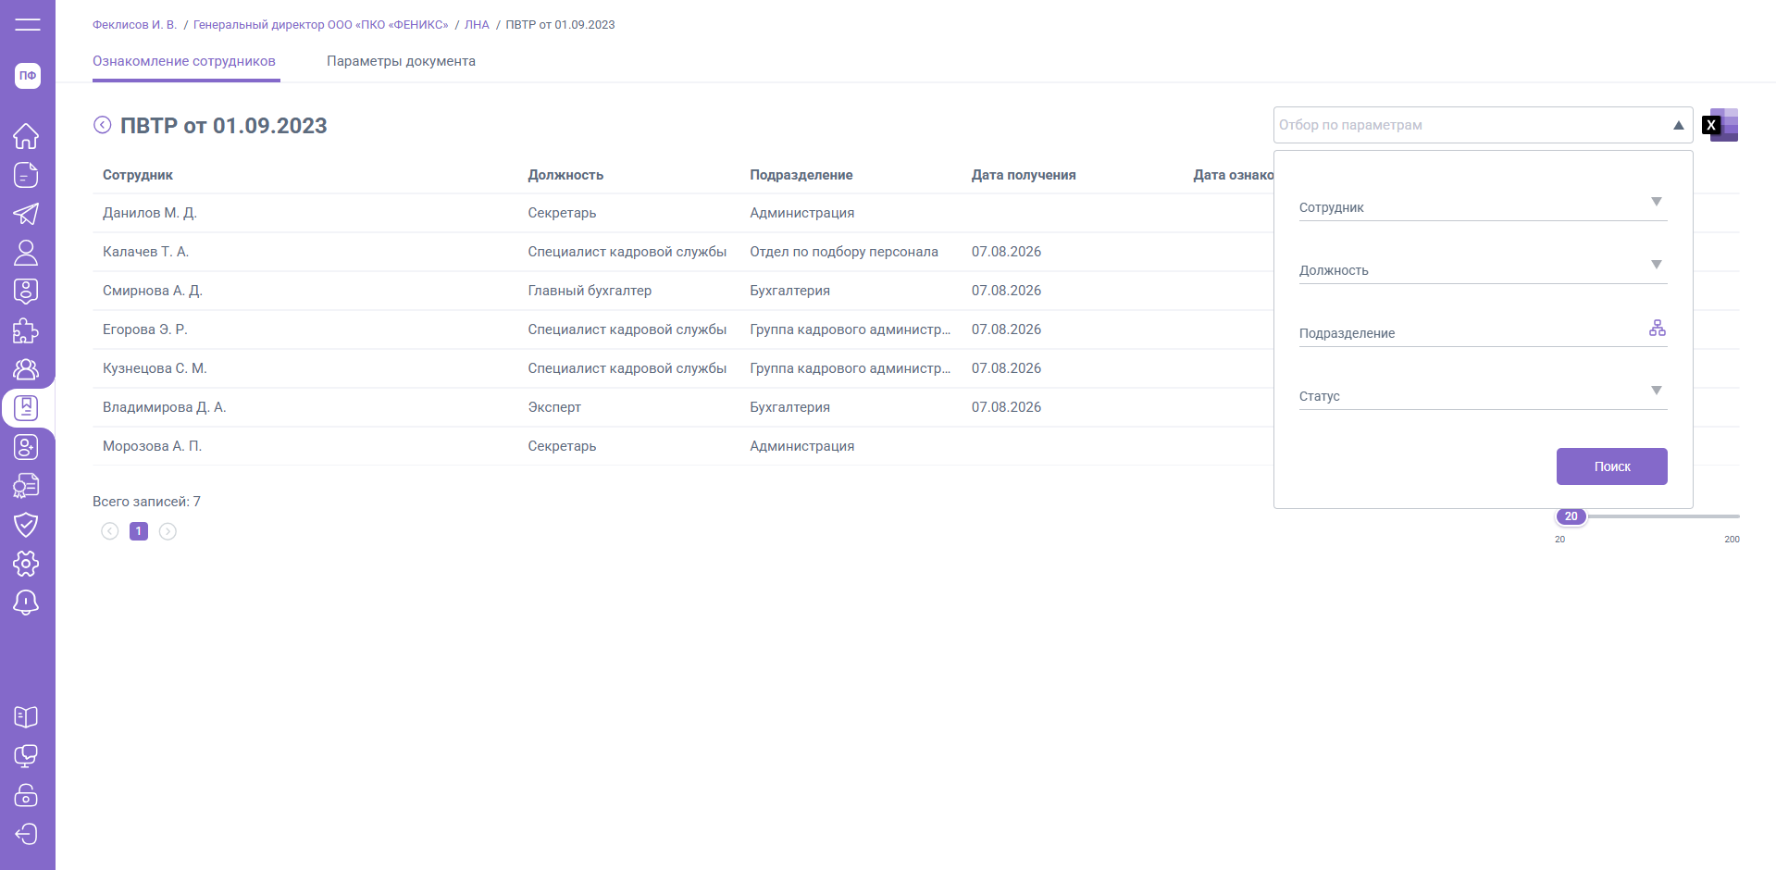The image size is (1776, 870).
Task: Open the department tree picker icon
Action: point(1657,328)
